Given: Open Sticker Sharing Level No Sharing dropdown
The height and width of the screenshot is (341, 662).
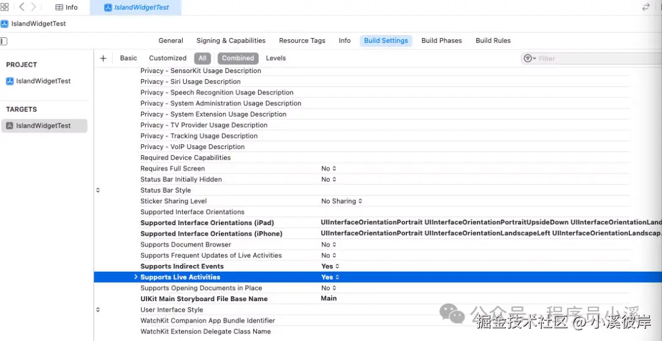Looking at the screenshot, I should coord(341,201).
